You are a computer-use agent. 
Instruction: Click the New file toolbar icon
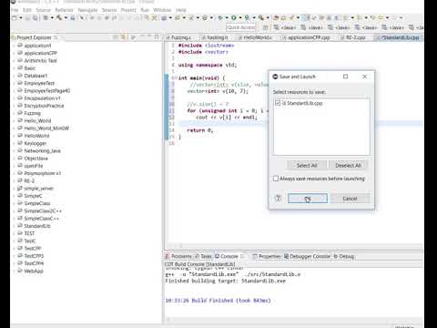tap(15, 18)
